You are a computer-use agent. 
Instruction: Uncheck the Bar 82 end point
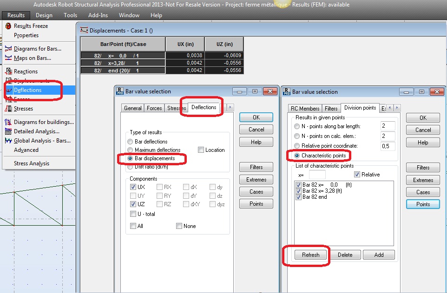298,197
